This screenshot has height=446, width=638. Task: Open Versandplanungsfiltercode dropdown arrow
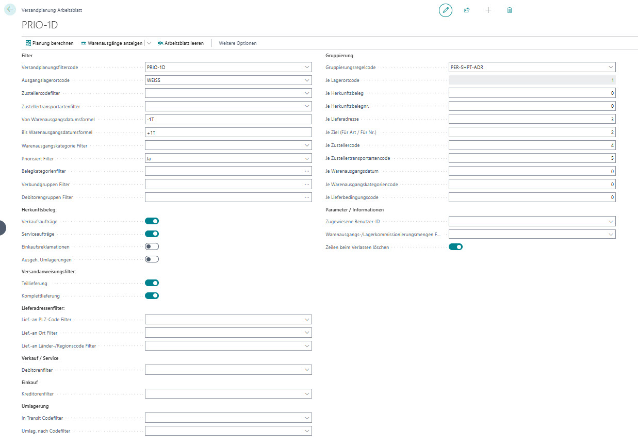pyautogui.click(x=307, y=67)
